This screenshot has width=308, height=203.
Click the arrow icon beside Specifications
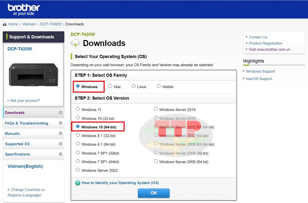[61, 154]
